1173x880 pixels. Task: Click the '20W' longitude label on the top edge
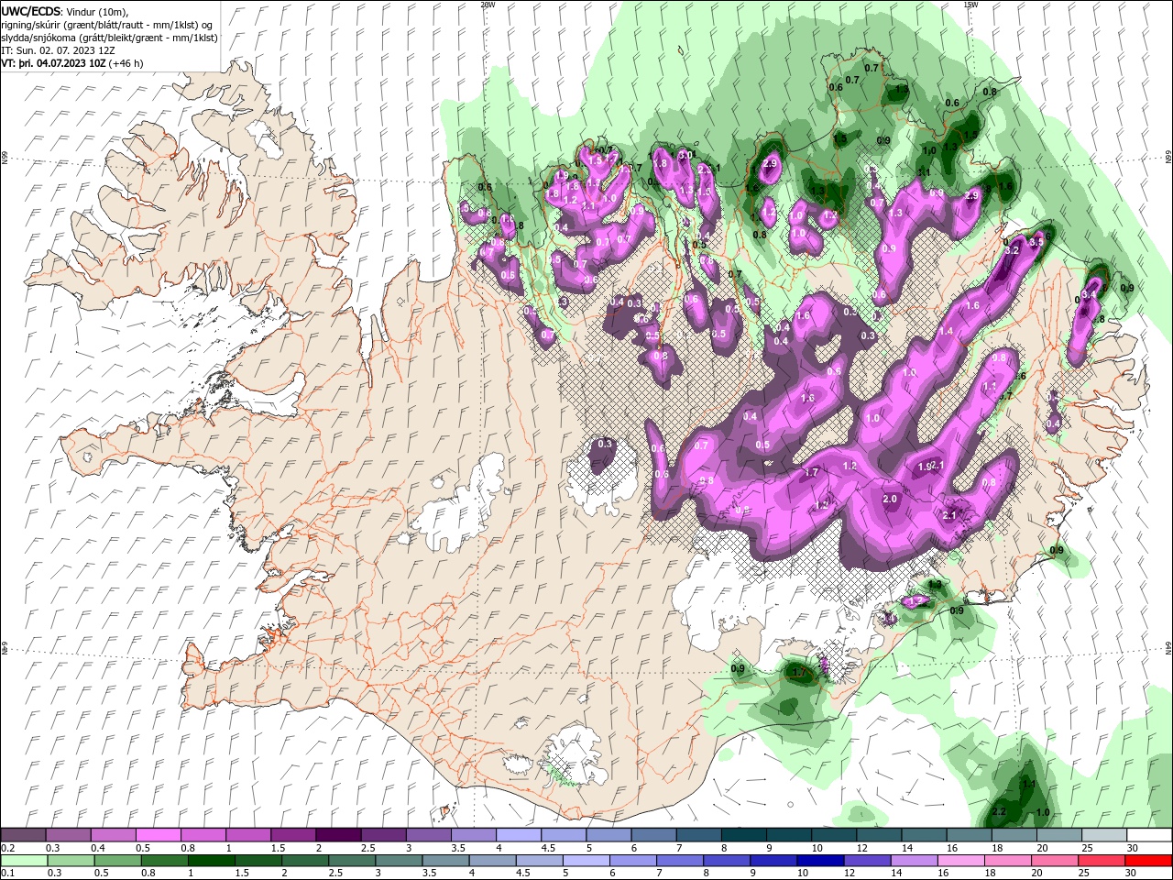click(488, 5)
